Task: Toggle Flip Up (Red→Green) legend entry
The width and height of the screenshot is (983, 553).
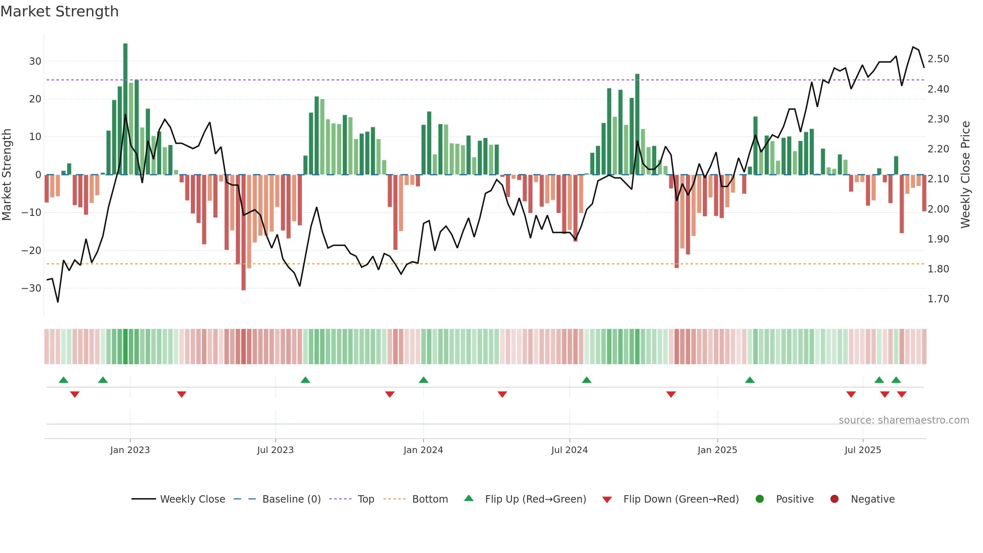Action: click(x=525, y=499)
